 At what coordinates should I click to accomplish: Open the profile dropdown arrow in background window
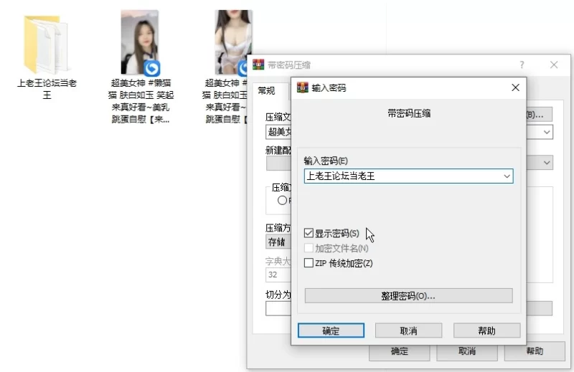547,163
